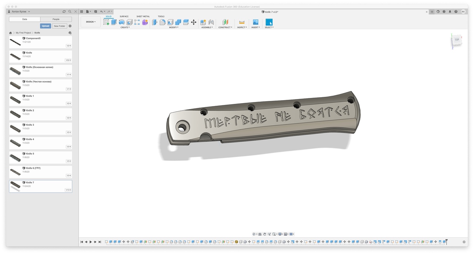
Task: Switch to the SHEET METAL tab
Action: [x=143, y=16]
